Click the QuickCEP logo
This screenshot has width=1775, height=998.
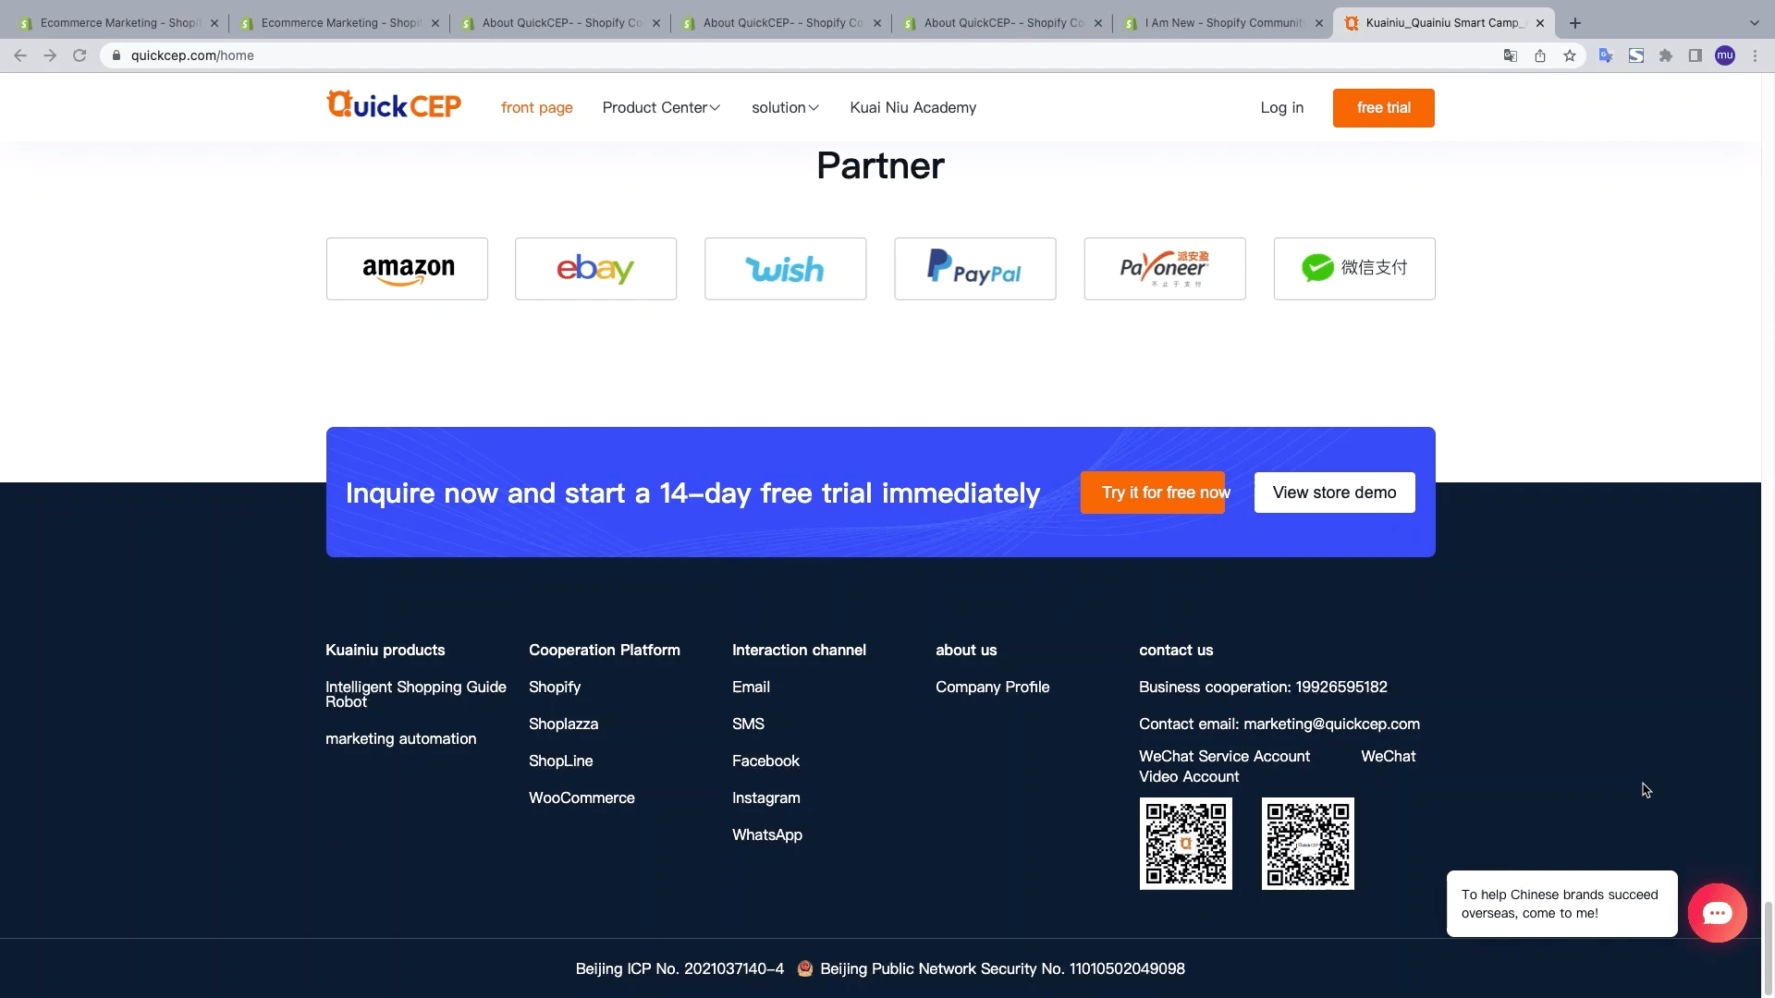(x=394, y=105)
